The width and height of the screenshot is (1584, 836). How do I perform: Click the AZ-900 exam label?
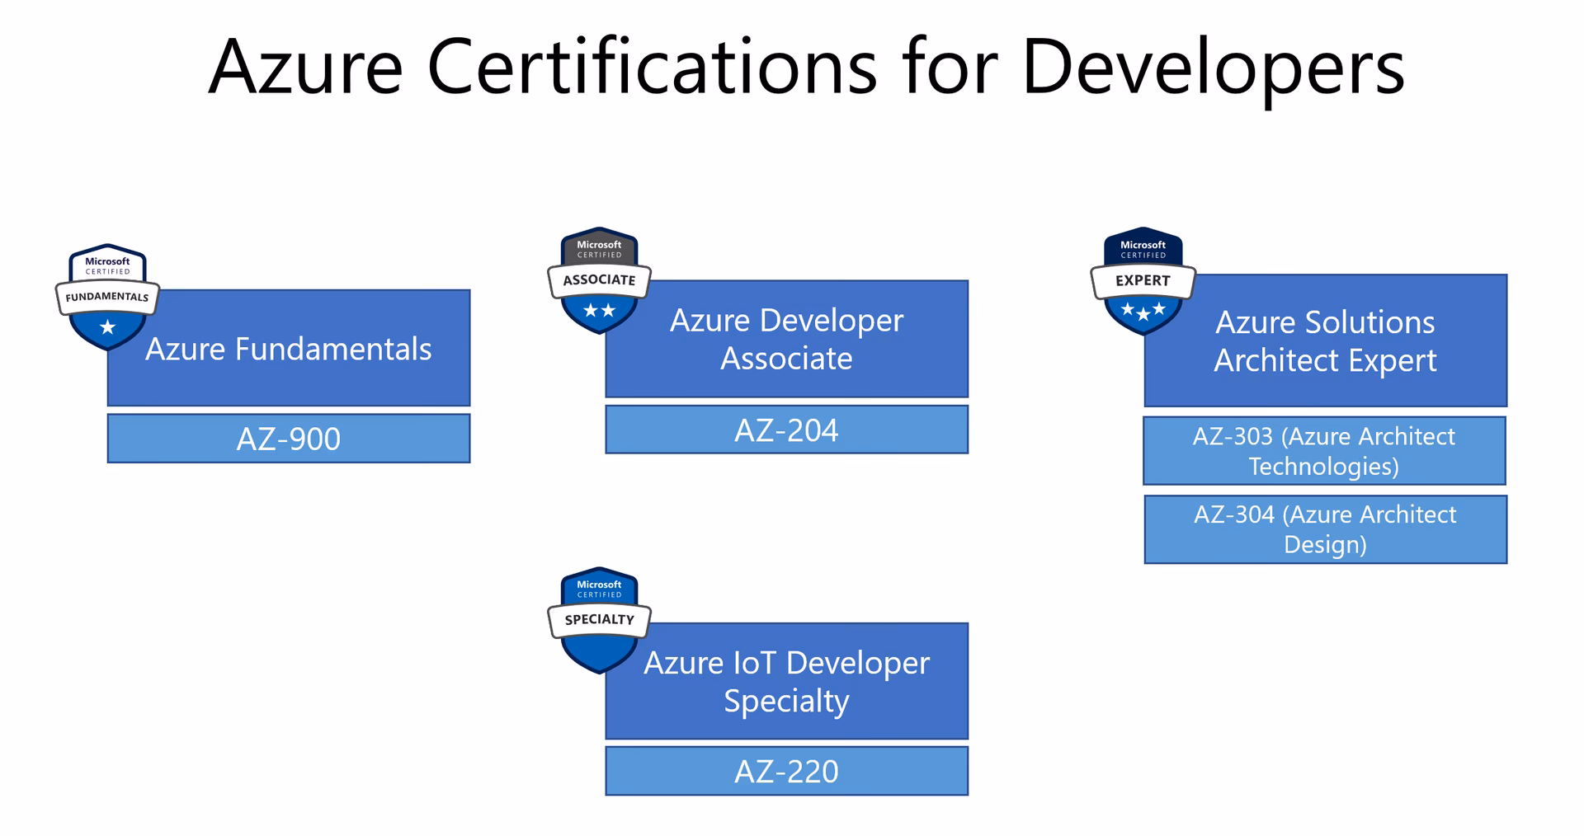tap(289, 439)
